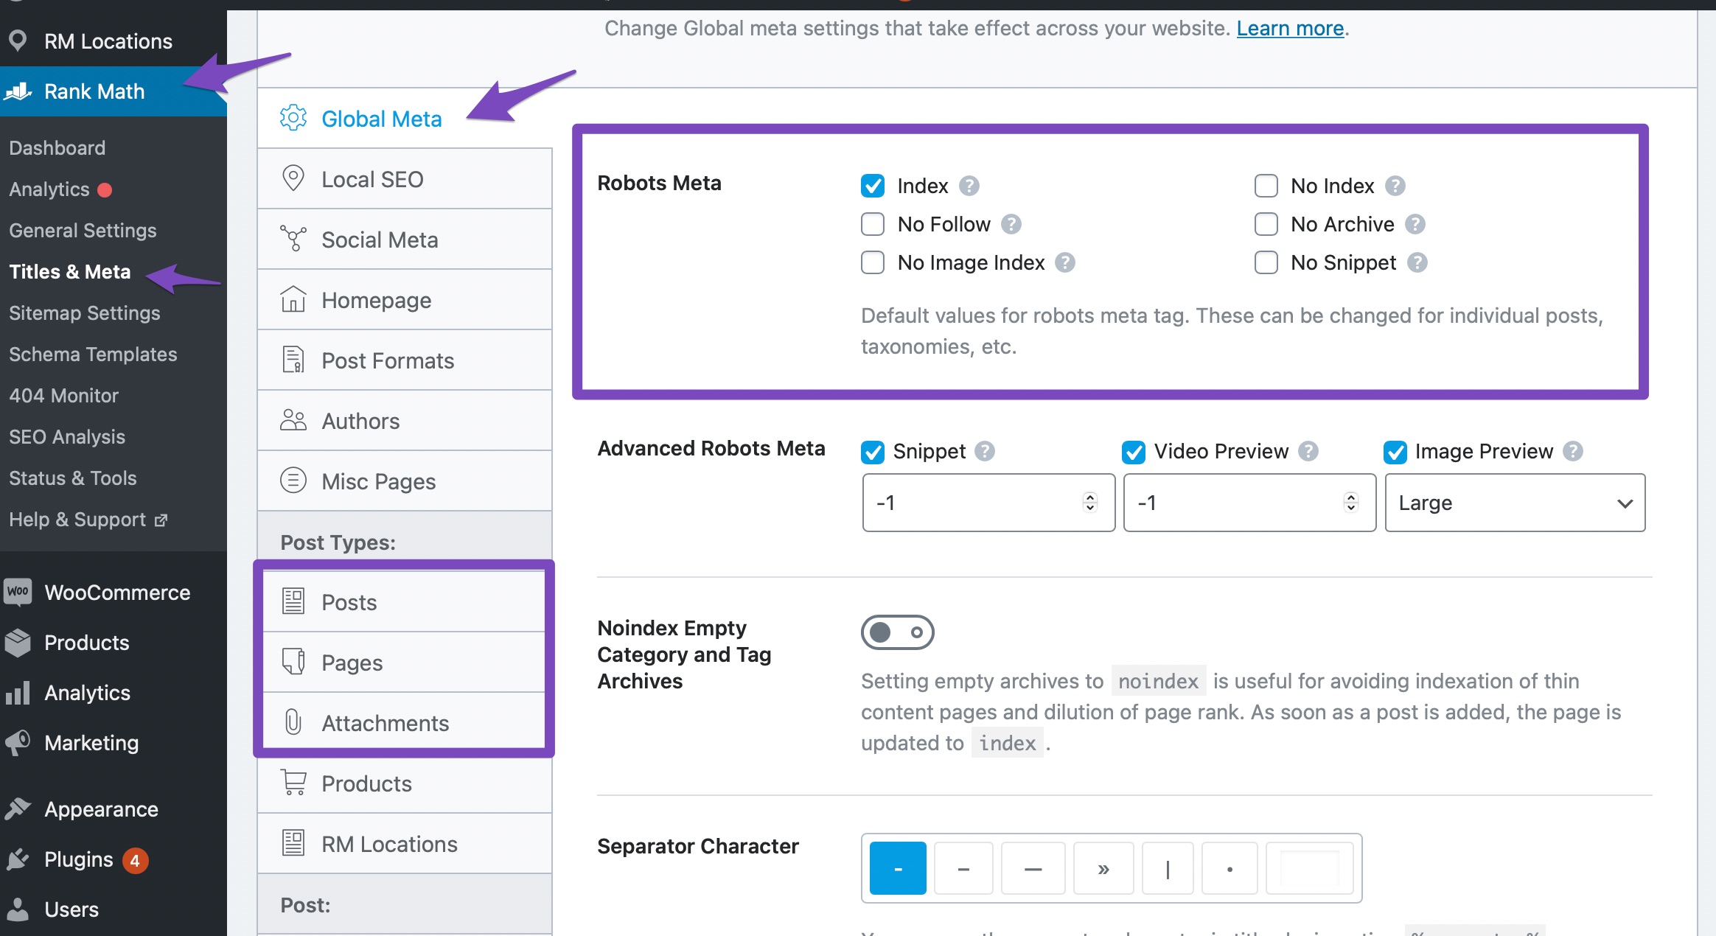Screen dimensions: 1716x936
Task: Switch to the Post Formats tab
Action: pos(388,360)
